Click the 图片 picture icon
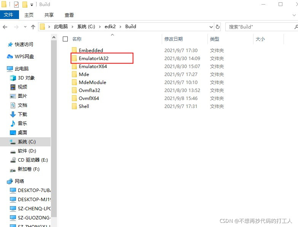 tap(13, 96)
